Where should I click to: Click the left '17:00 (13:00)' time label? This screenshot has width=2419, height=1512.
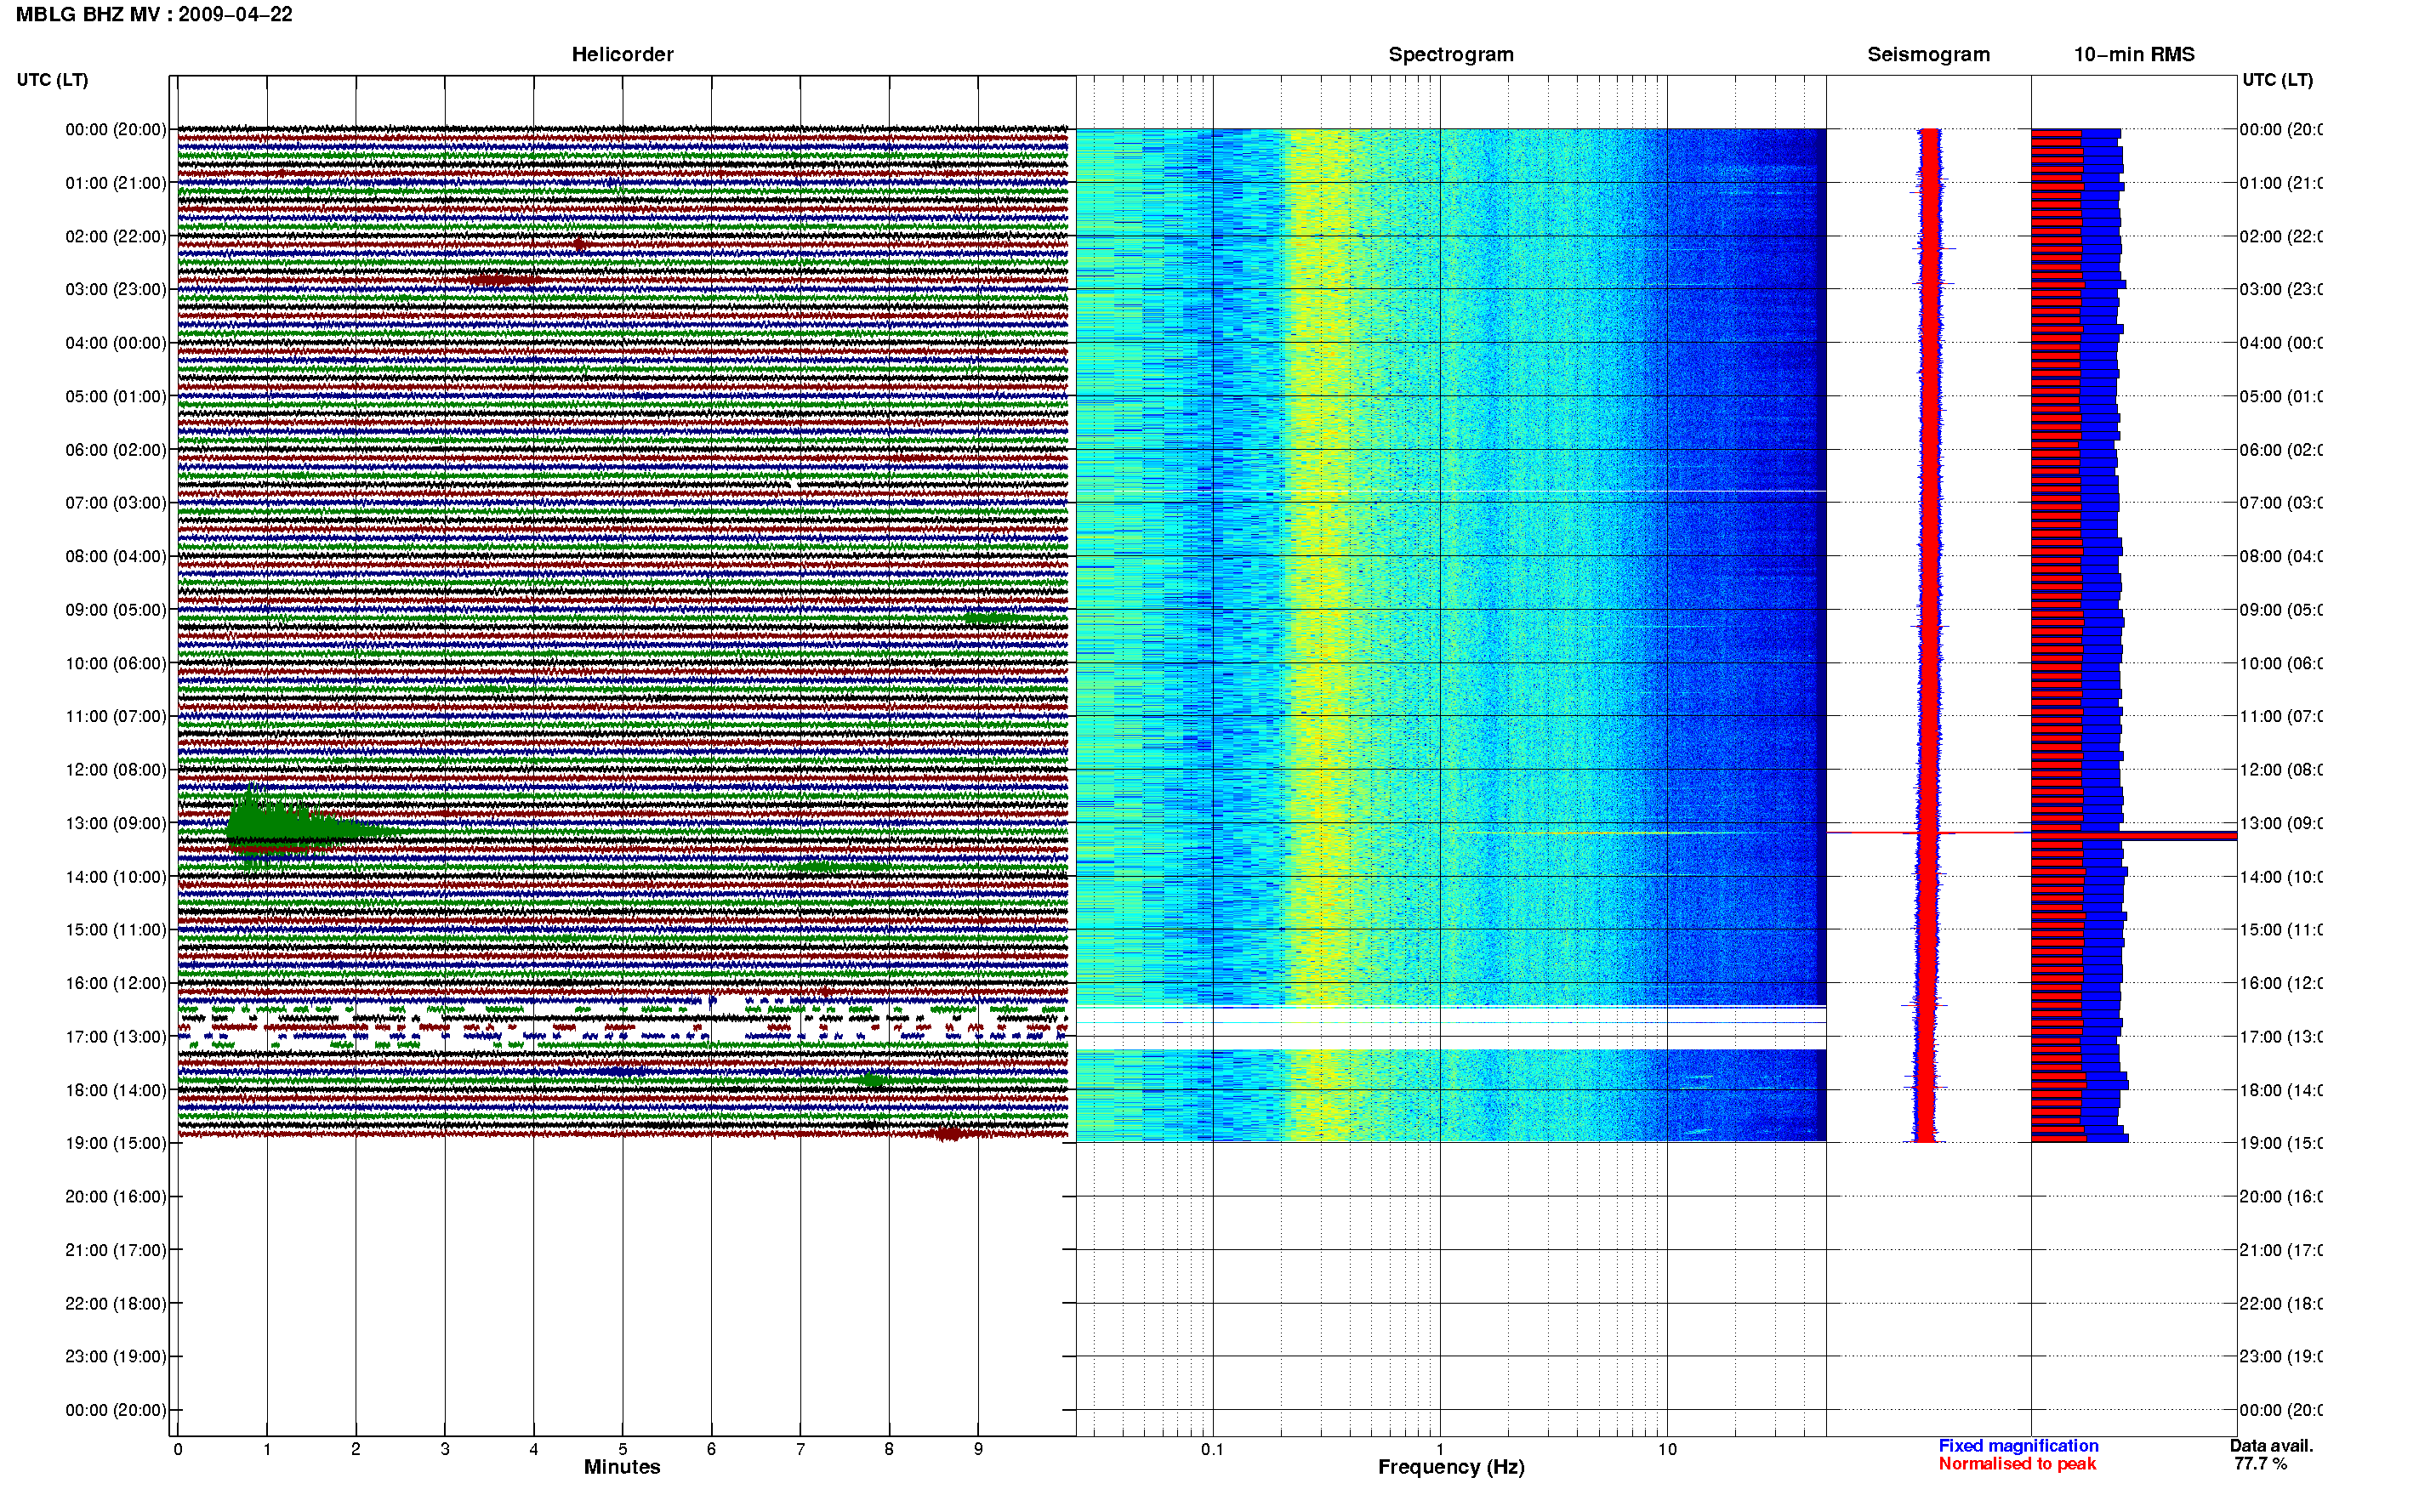click(116, 1036)
